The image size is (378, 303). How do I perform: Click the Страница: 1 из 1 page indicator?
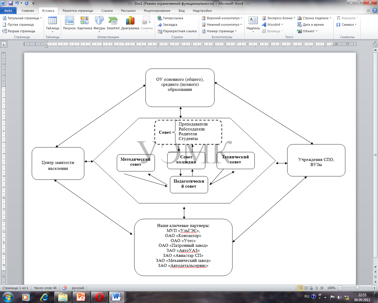coord(15,288)
